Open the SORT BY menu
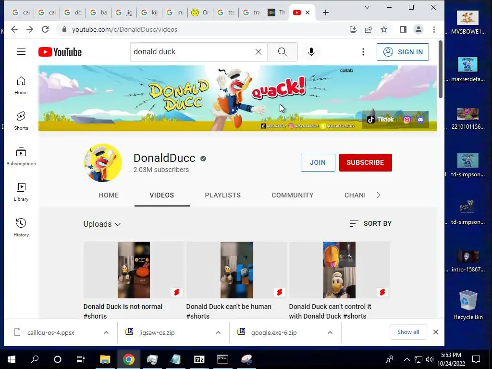492x369 pixels. click(x=370, y=223)
